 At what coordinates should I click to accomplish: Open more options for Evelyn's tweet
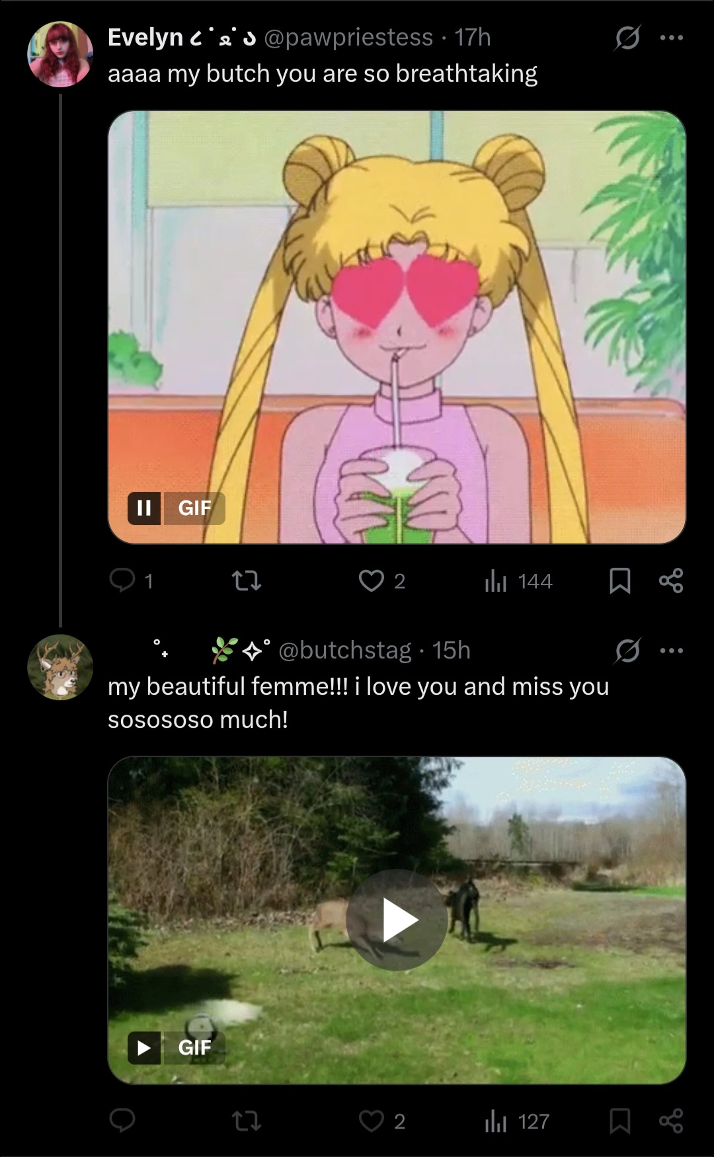(x=672, y=38)
